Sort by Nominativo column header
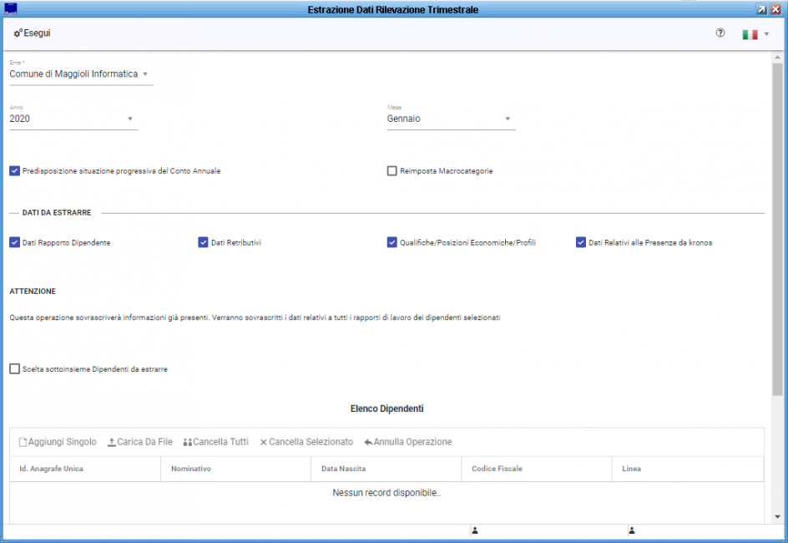Viewport: 788px width, 543px height. tap(235, 469)
